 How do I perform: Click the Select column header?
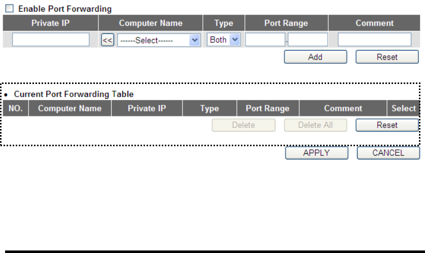tap(403, 108)
